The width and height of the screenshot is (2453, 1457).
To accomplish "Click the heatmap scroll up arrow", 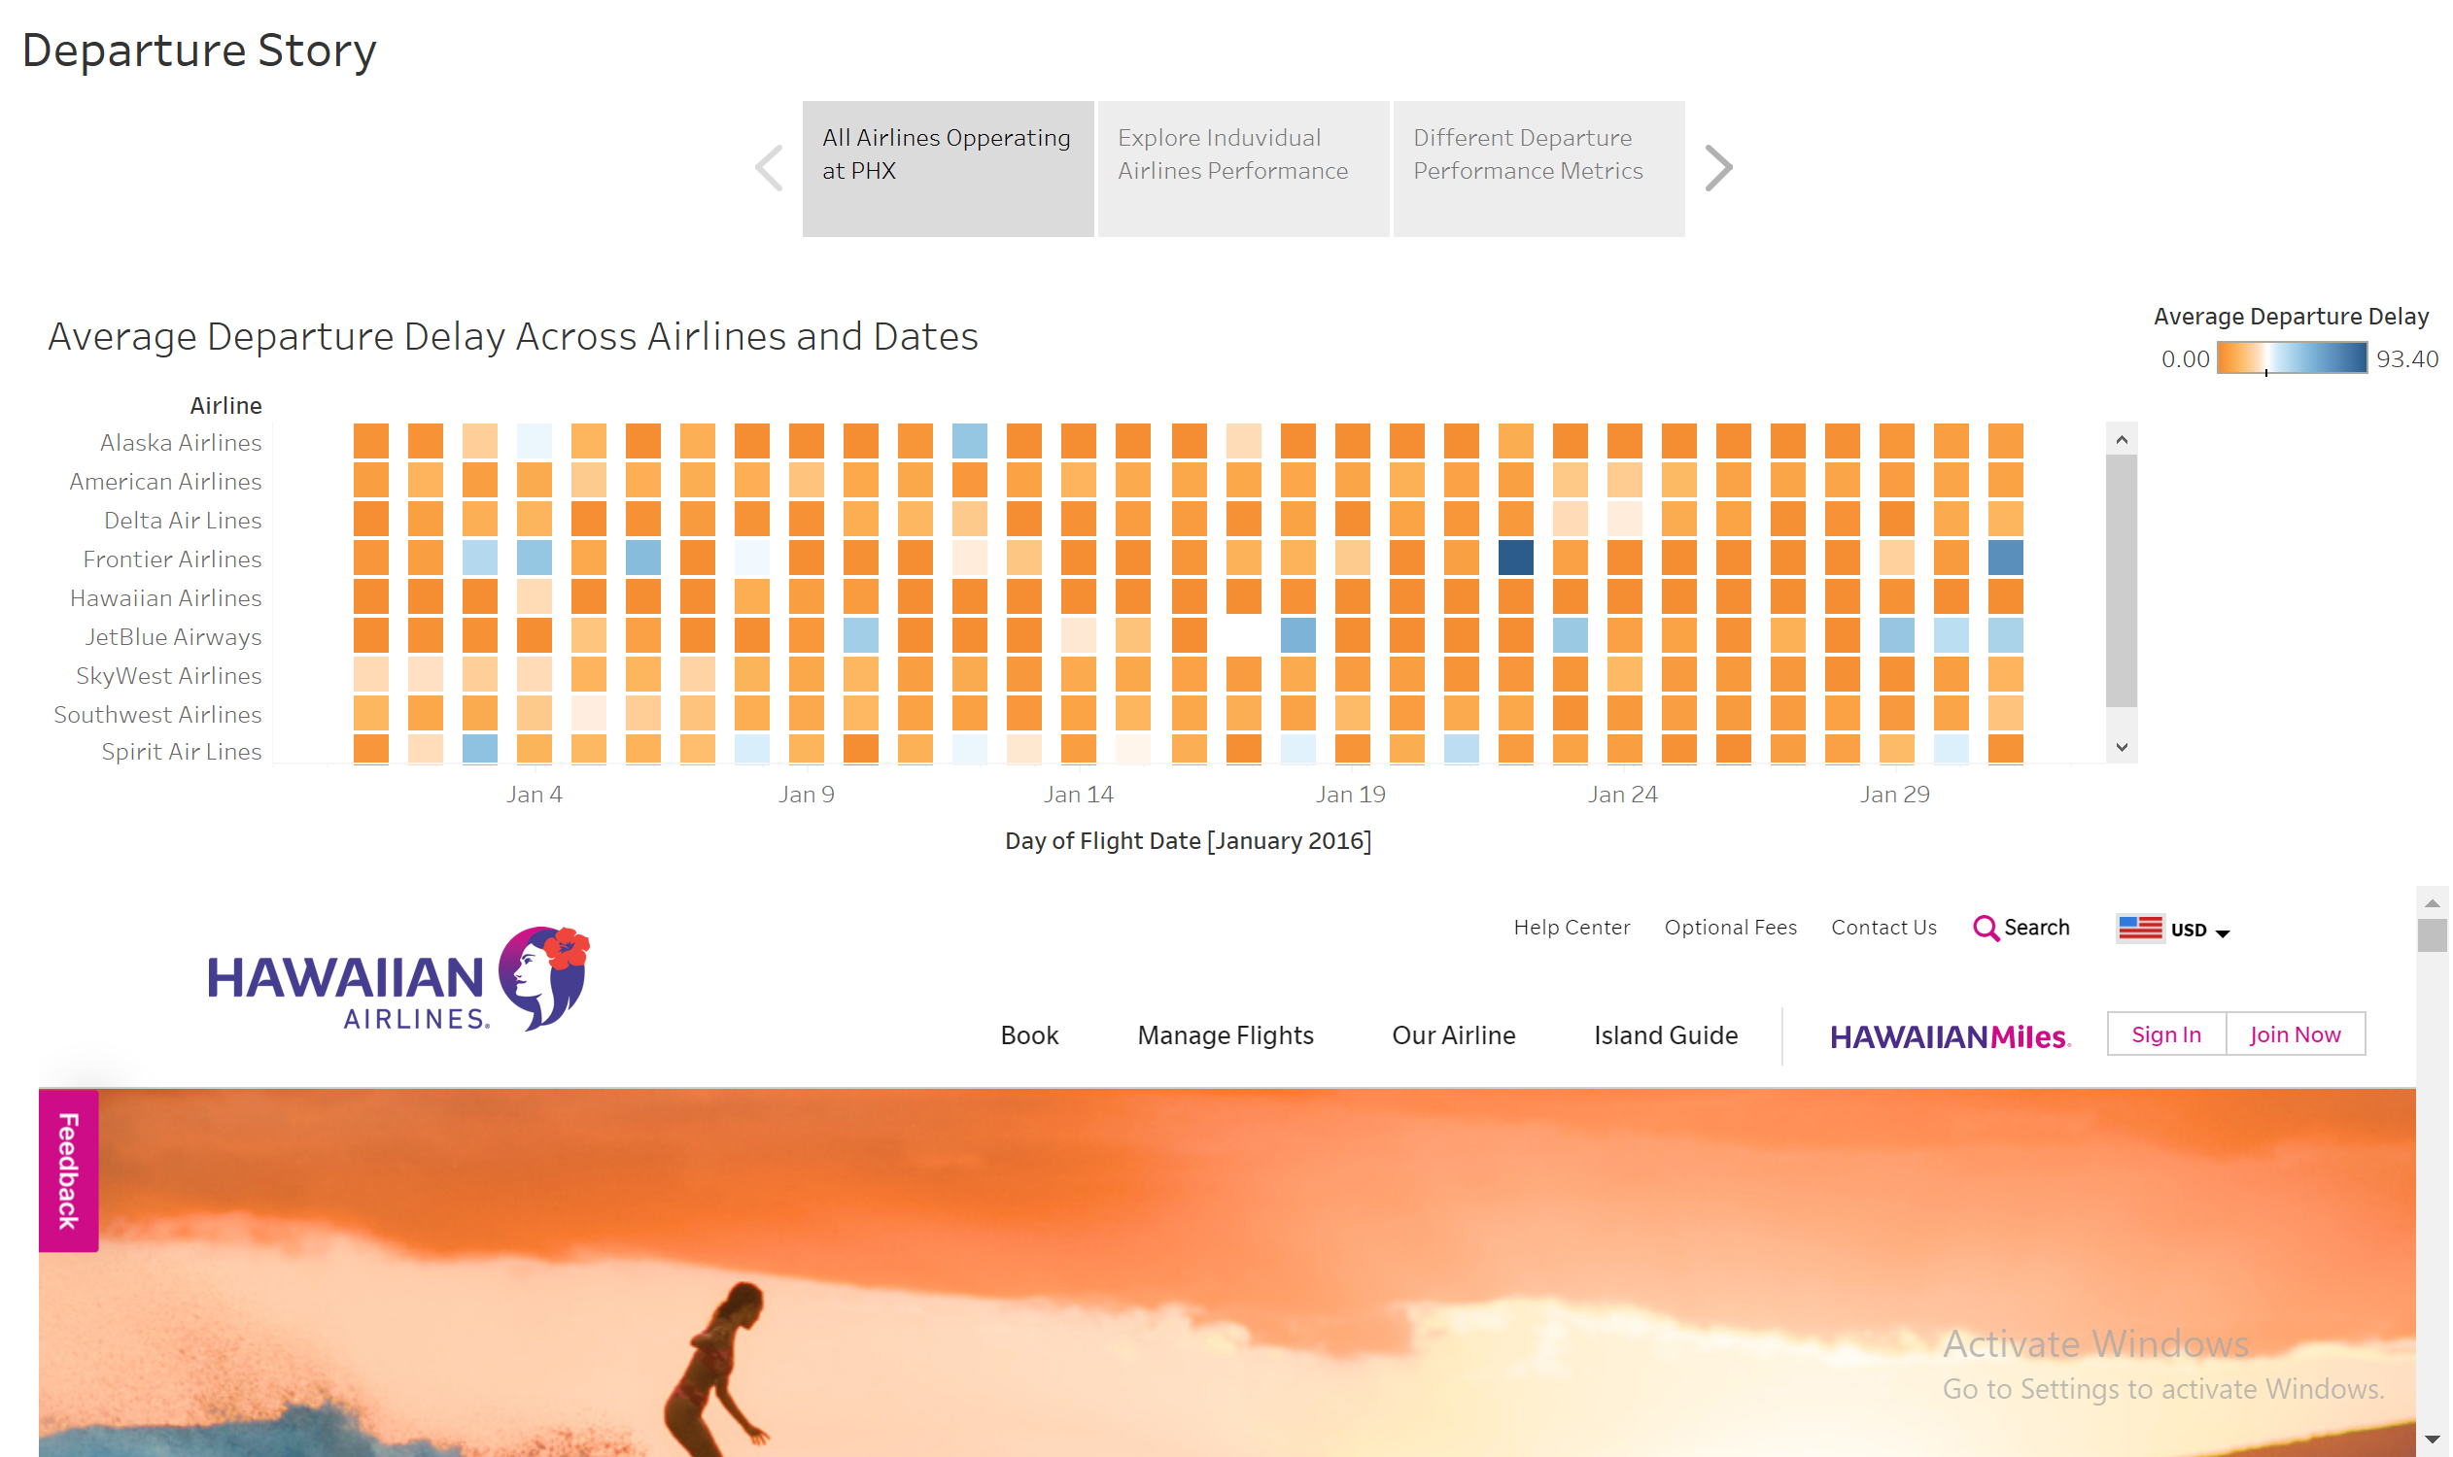I will pyautogui.click(x=2122, y=440).
